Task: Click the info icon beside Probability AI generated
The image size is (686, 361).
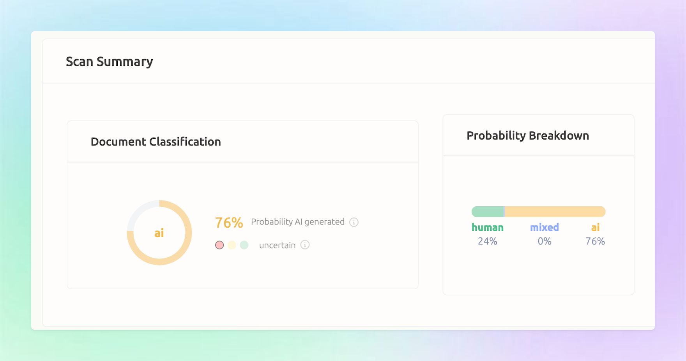Action: point(354,222)
